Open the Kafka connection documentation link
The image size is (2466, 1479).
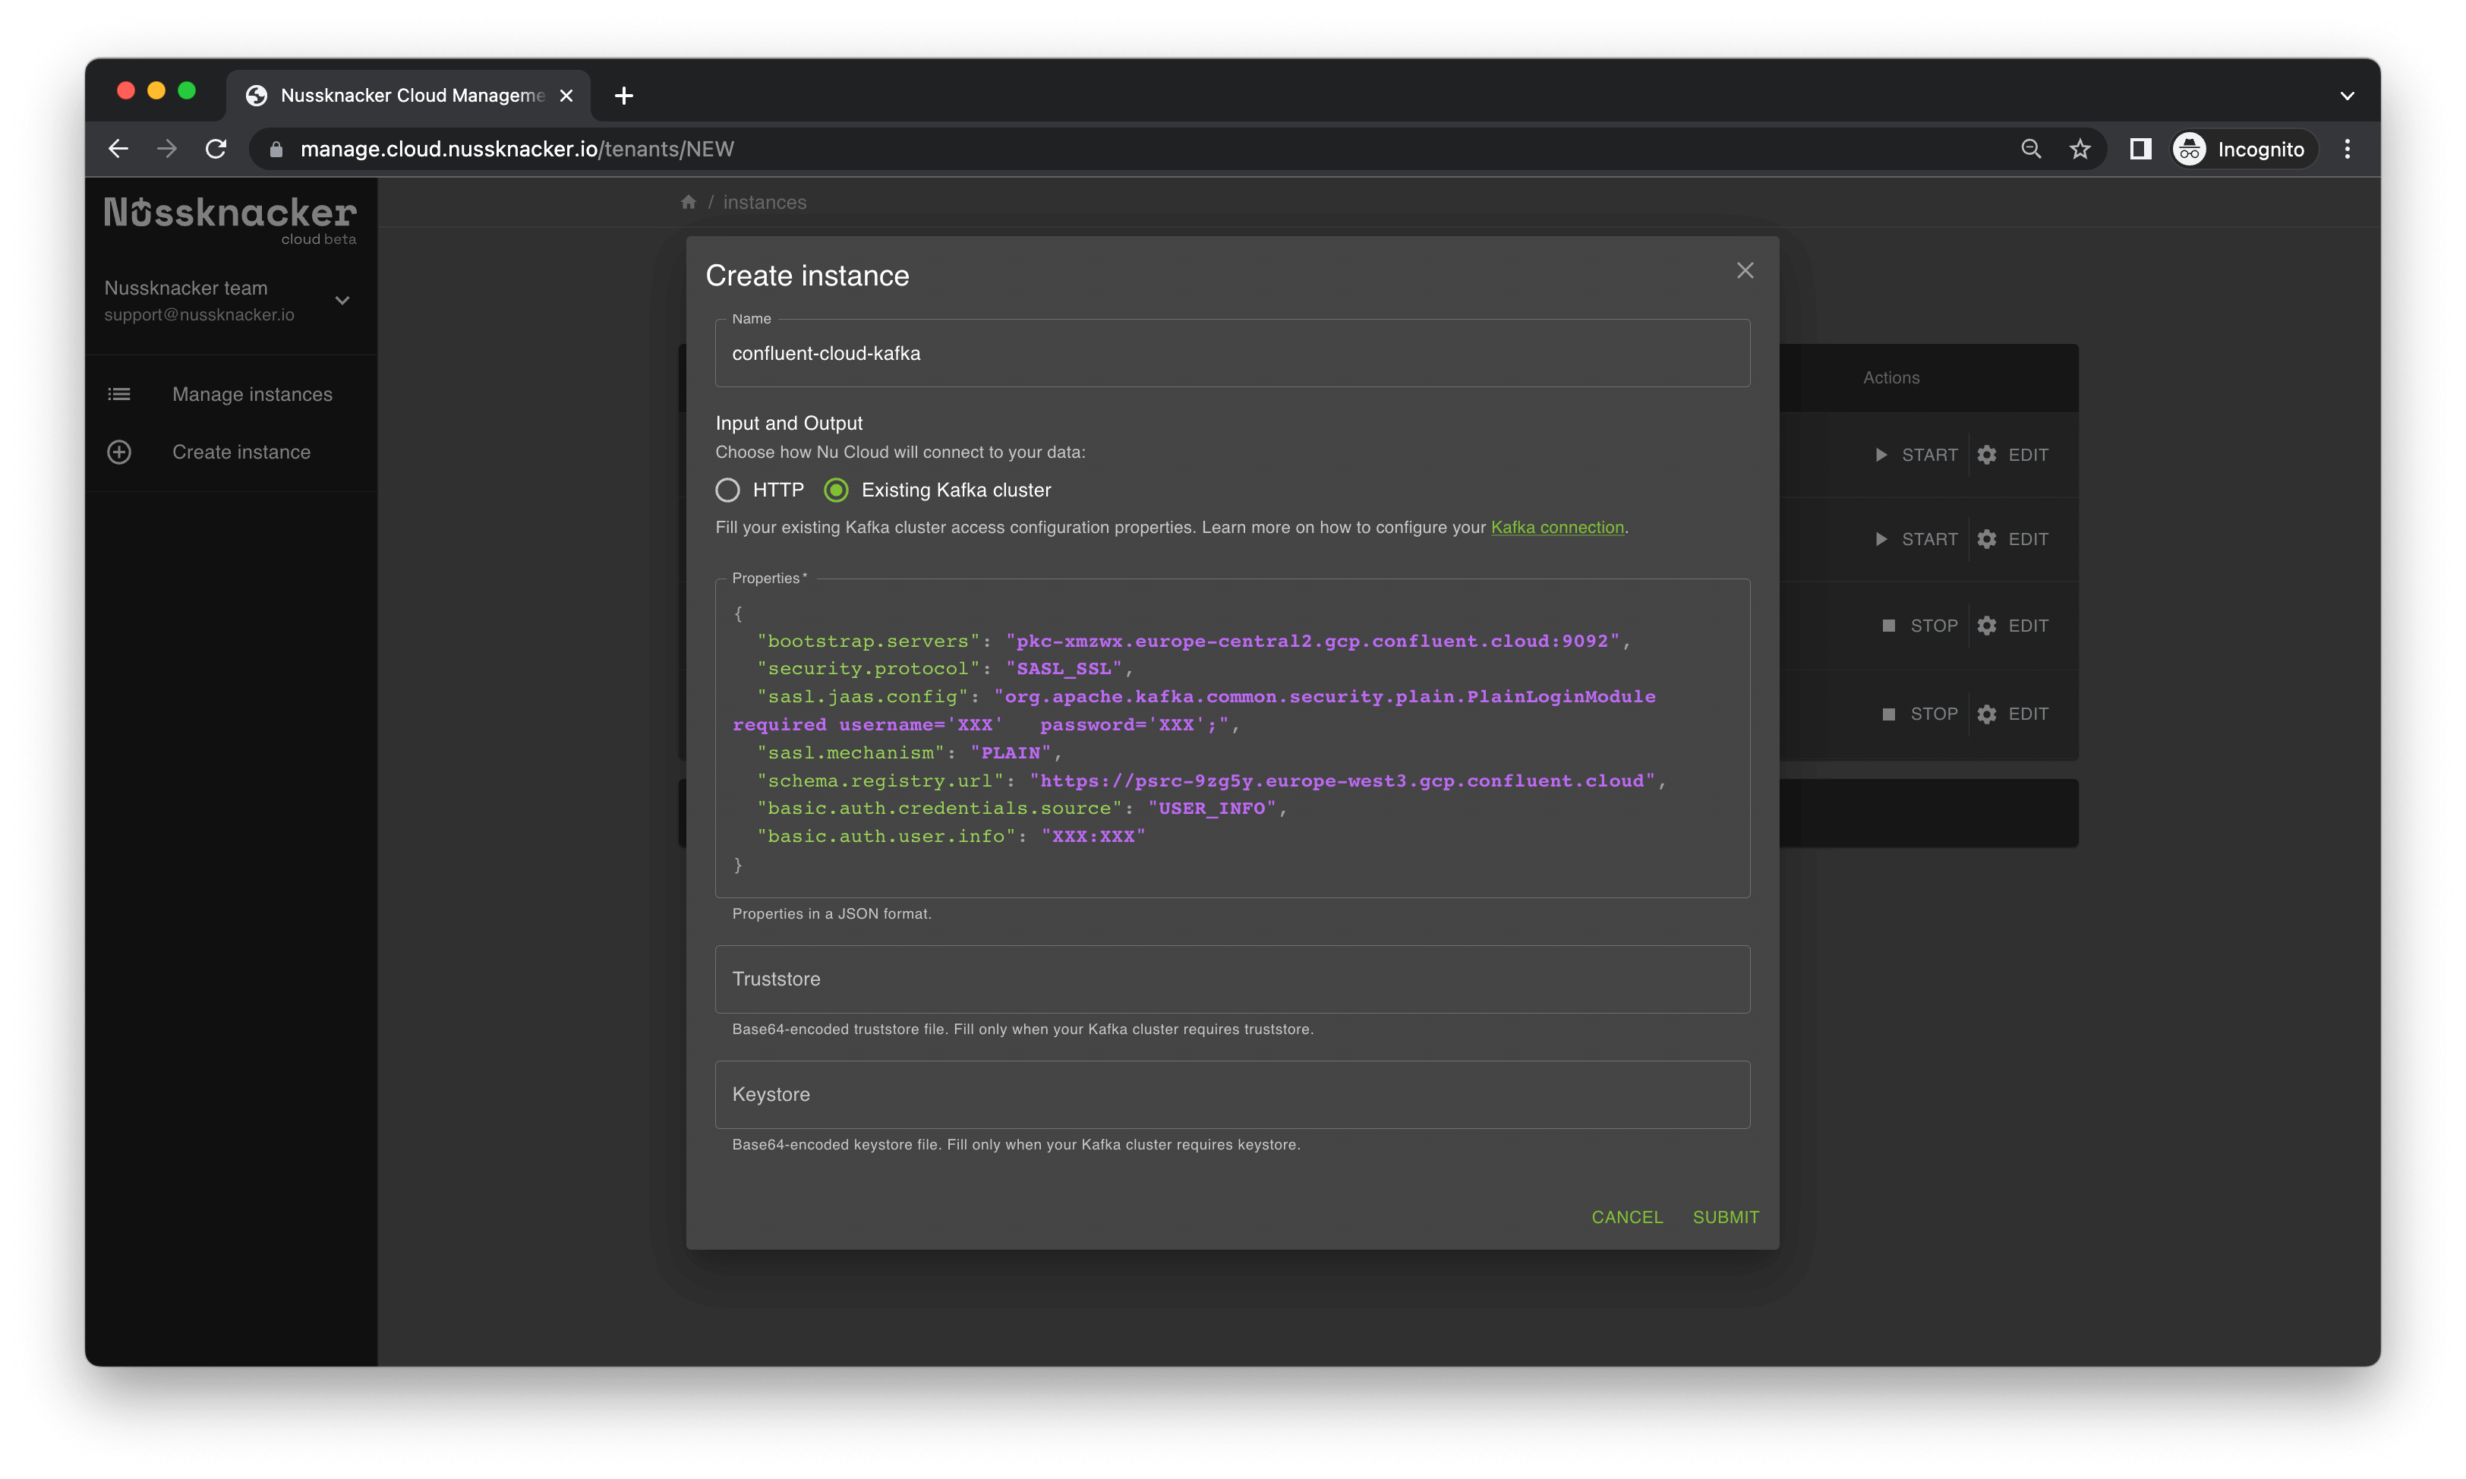click(x=1556, y=527)
